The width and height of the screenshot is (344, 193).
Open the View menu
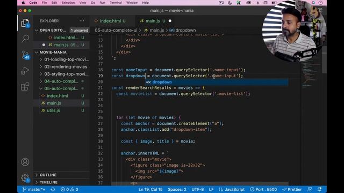point(83,3)
